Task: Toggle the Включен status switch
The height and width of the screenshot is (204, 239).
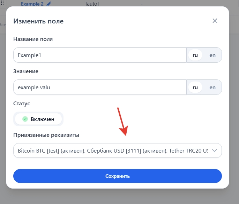Action: 38,119
